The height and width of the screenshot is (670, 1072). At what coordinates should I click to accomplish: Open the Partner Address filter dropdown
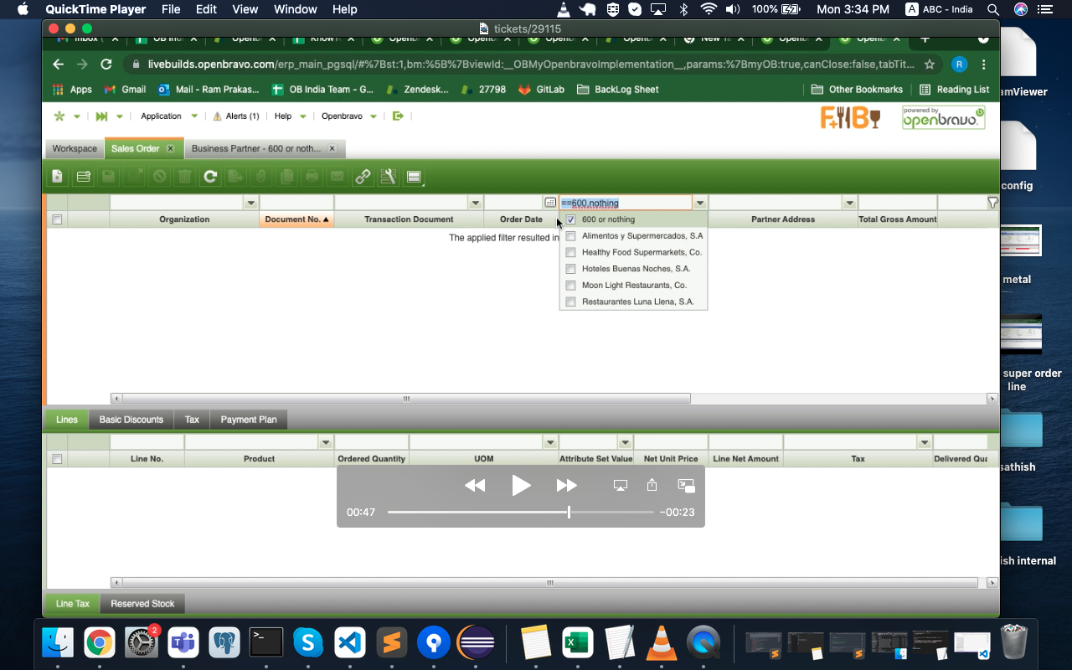[849, 204]
